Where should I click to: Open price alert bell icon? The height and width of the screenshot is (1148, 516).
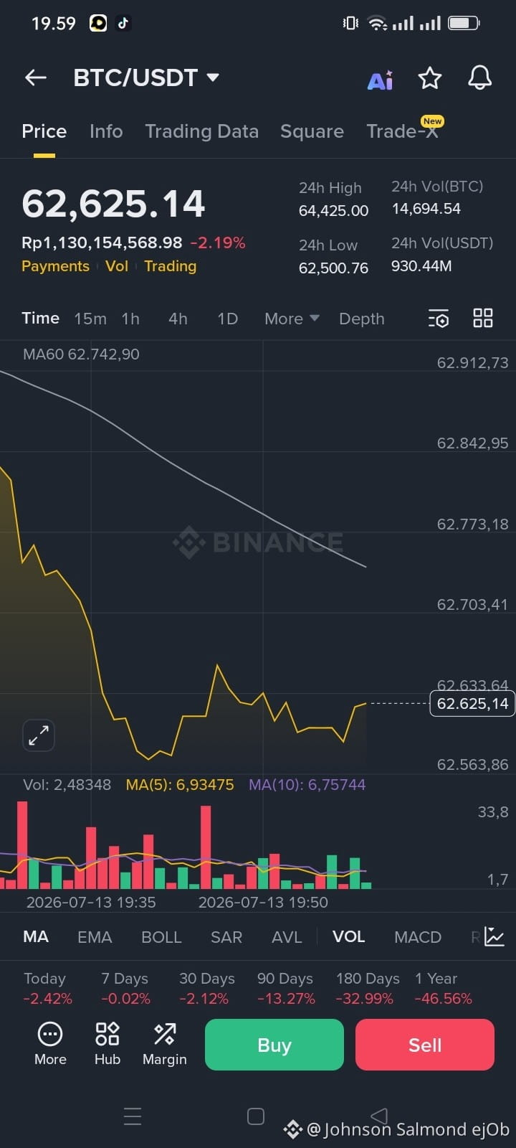(479, 77)
